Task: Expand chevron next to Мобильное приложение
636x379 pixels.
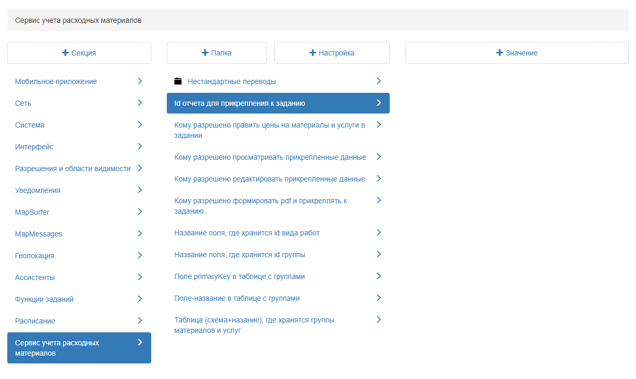Action: coord(140,81)
